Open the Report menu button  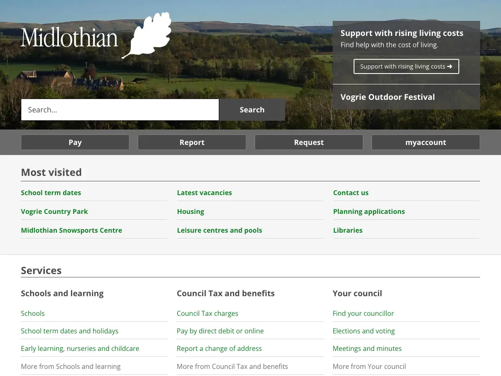pos(192,142)
